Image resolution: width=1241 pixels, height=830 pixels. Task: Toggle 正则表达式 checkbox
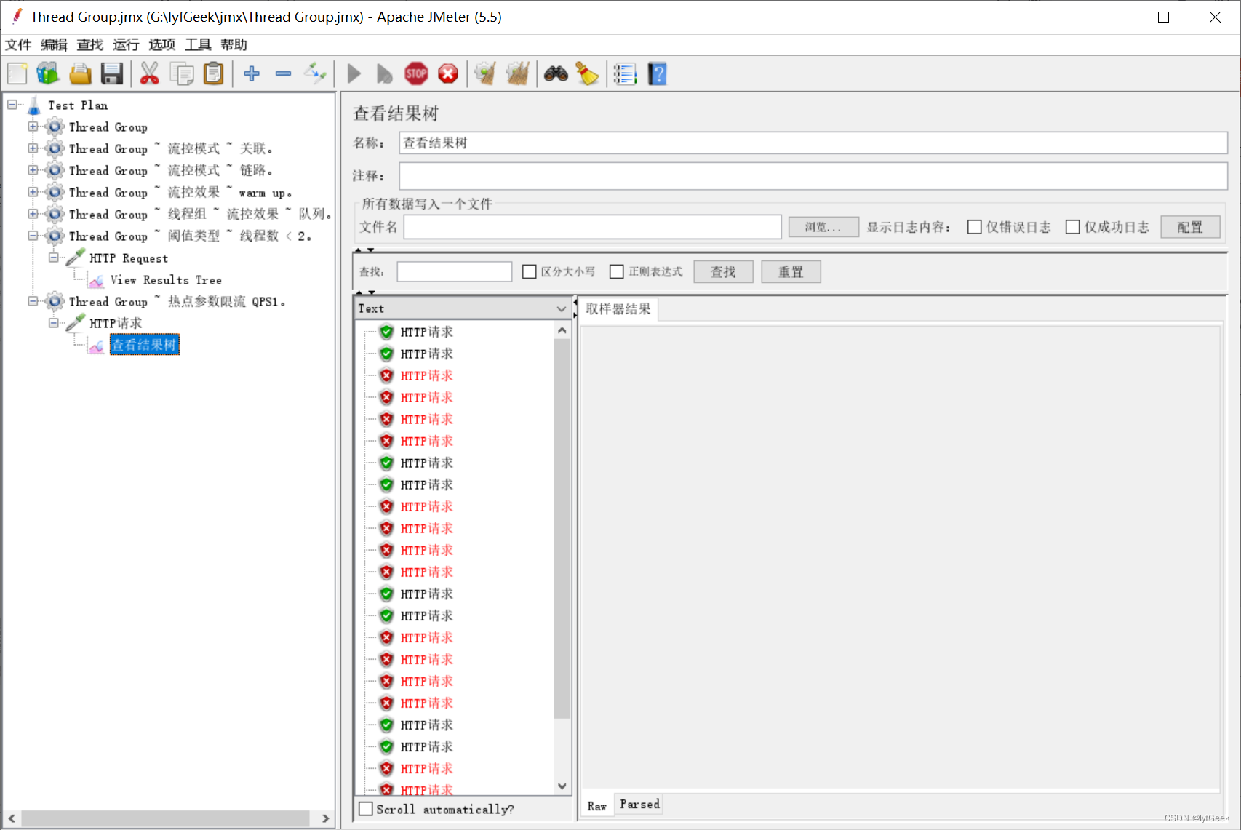[616, 271]
